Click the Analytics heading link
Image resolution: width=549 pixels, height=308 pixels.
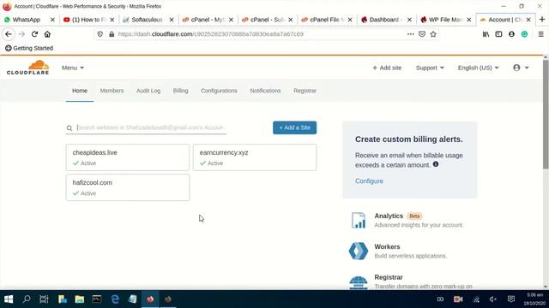pyautogui.click(x=389, y=216)
